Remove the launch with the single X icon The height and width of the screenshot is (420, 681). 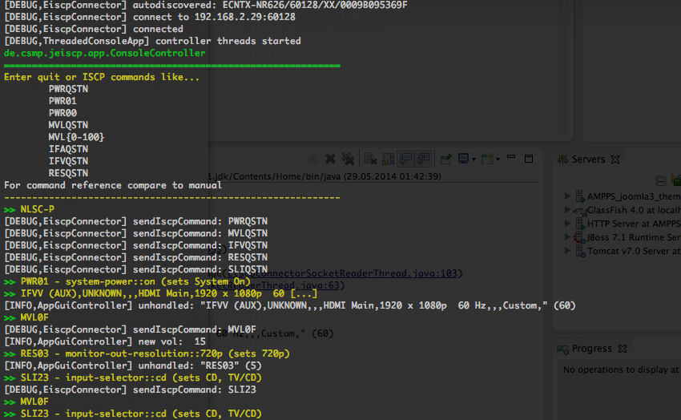331,159
